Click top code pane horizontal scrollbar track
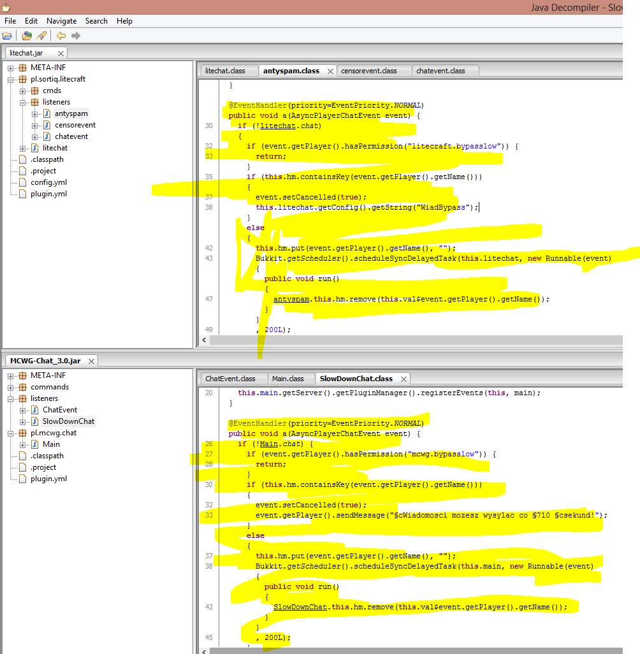The width and height of the screenshot is (640, 654). tap(417, 340)
